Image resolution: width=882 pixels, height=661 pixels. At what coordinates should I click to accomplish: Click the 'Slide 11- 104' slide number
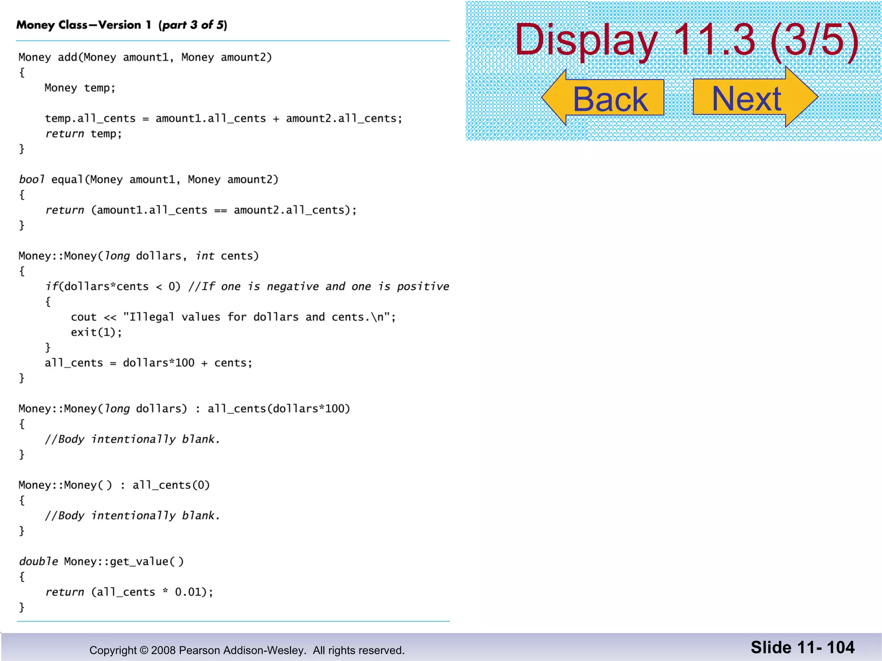click(803, 648)
